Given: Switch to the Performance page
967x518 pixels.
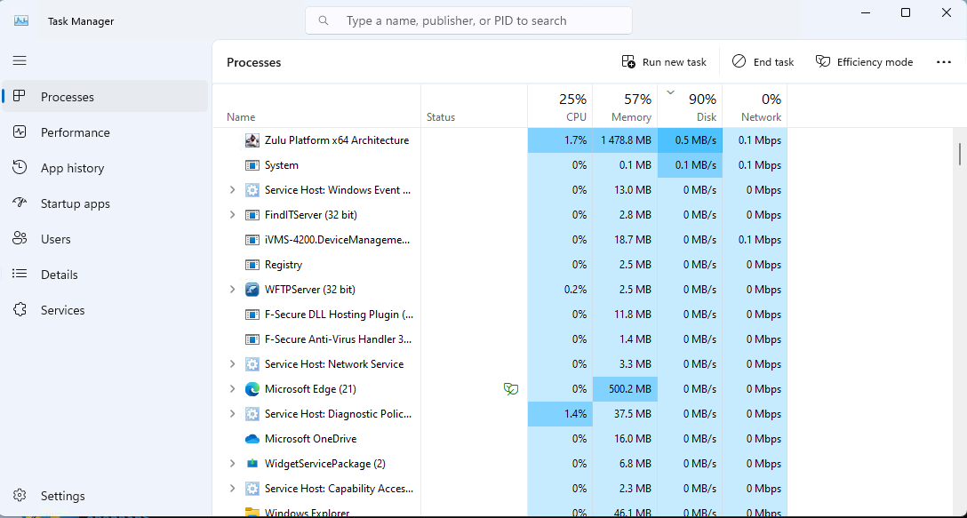Looking at the screenshot, I should click(105, 132).
